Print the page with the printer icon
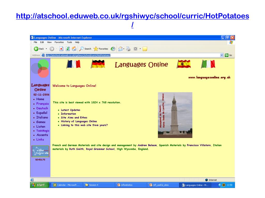Image resolution: width=265 pixels, height=198 pixels. click(x=128, y=49)
